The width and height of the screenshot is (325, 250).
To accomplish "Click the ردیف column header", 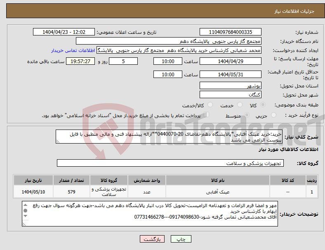I will pos(311,180).
